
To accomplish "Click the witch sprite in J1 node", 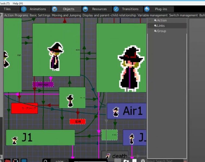I will [x=15, y=141].
